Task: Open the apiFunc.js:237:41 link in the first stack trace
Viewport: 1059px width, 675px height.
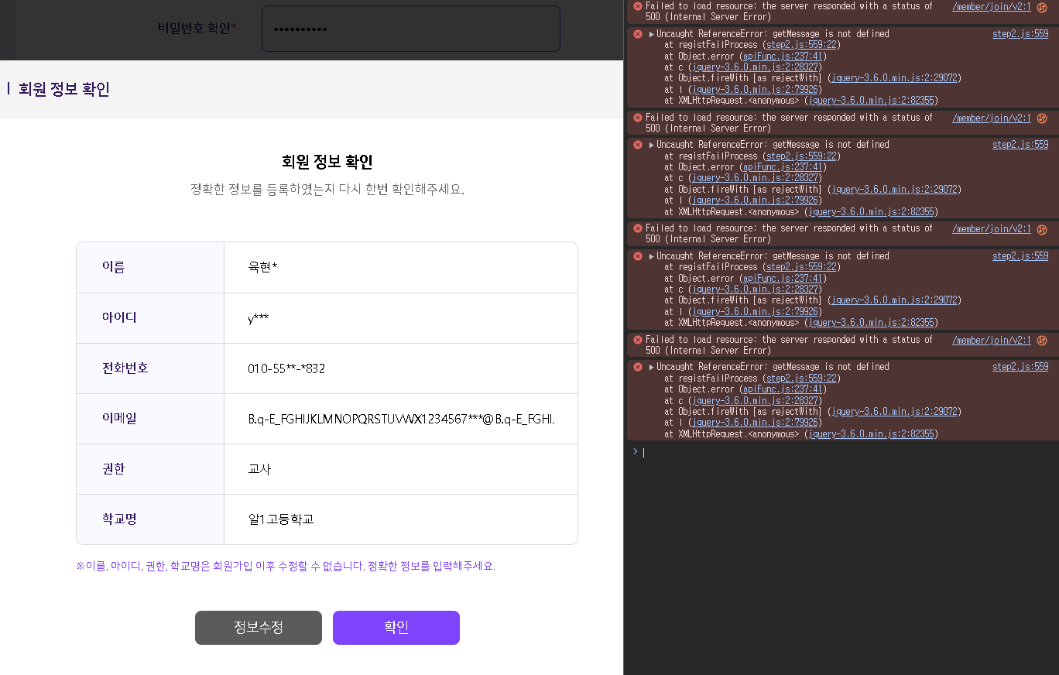Action: click(783, 57)
